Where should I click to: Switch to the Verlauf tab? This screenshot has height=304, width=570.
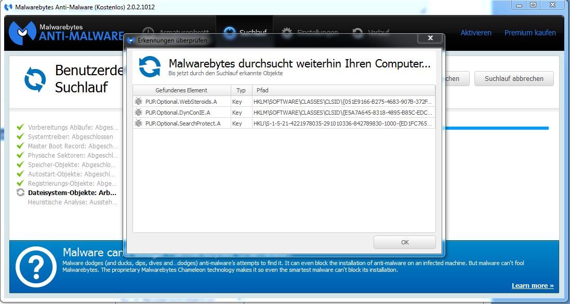[x=371, y=33]
